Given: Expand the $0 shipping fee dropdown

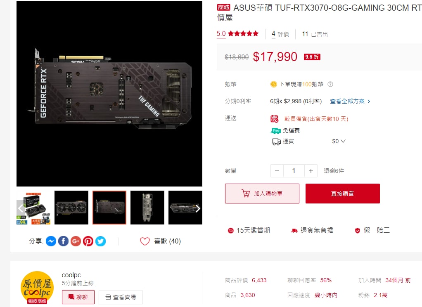Looking at the screenshot, I should pyautogui.click(x=339, y=141).
